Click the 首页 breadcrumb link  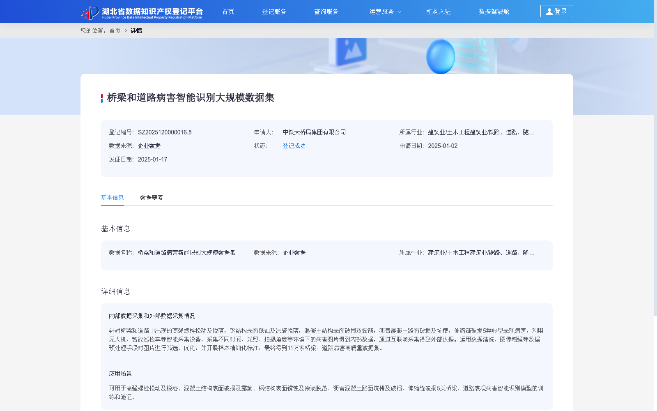pyautogui.click(x=115, y=31)
